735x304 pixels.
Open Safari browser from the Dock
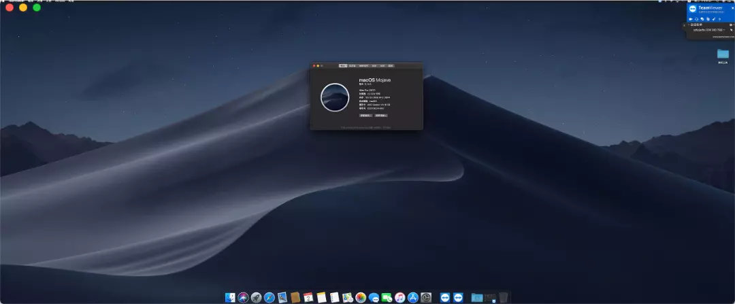click(x=269, y=297)
